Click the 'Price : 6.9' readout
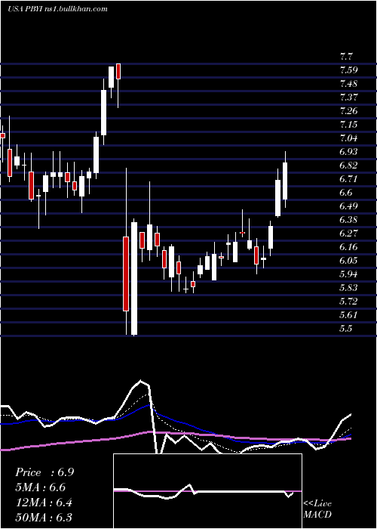Screen dimensions: 377x529 [44, 472]
